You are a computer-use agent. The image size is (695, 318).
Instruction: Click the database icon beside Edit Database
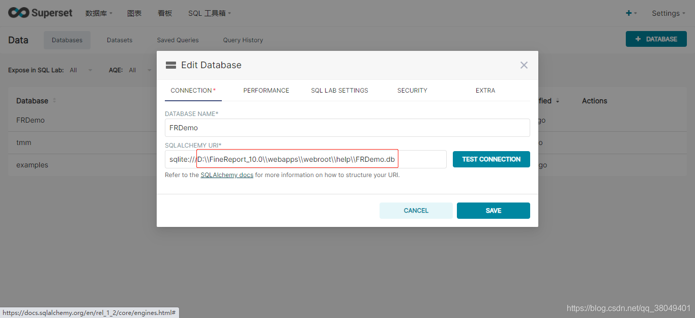(171, 65)
